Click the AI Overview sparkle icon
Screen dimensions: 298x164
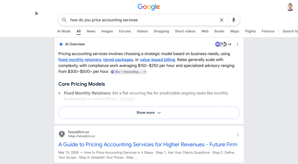click(61, 44)
